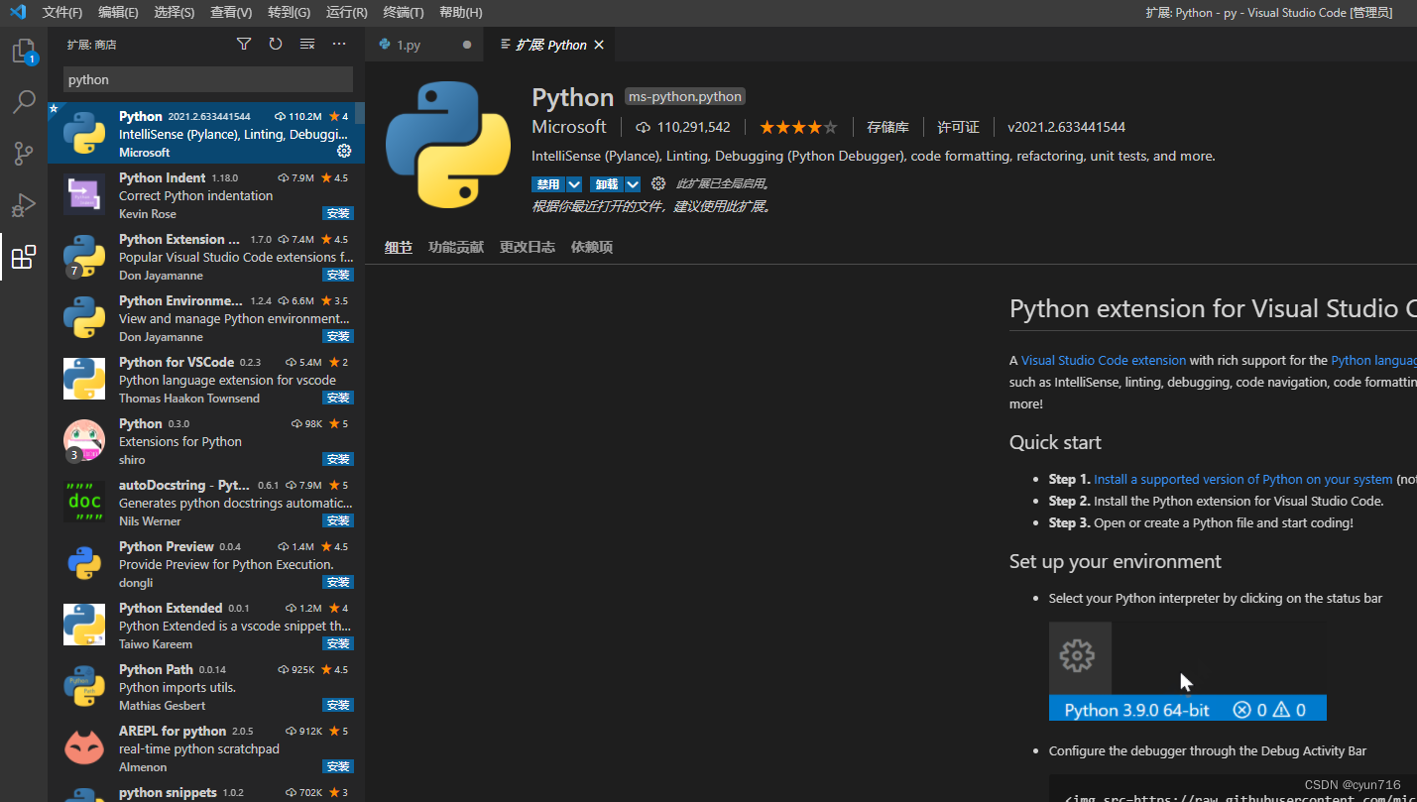Select the 依赖项 dependencies tab

tap(592, 248)
